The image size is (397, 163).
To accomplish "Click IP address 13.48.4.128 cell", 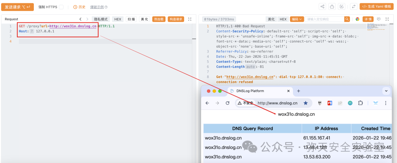I will (x=316, y=147).
